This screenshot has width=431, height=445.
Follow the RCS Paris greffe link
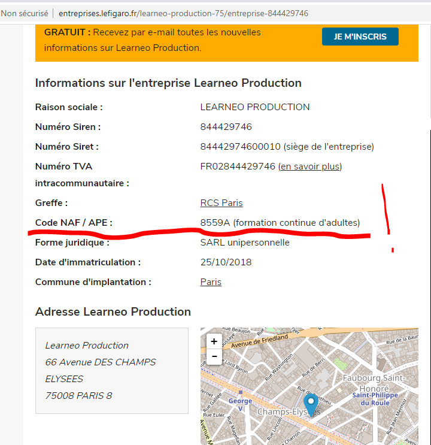coord(221,202)
